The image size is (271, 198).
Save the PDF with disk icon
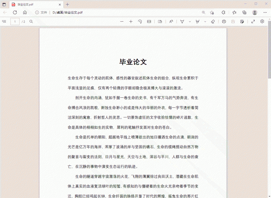pyautogui.click(x=233, y=21)
